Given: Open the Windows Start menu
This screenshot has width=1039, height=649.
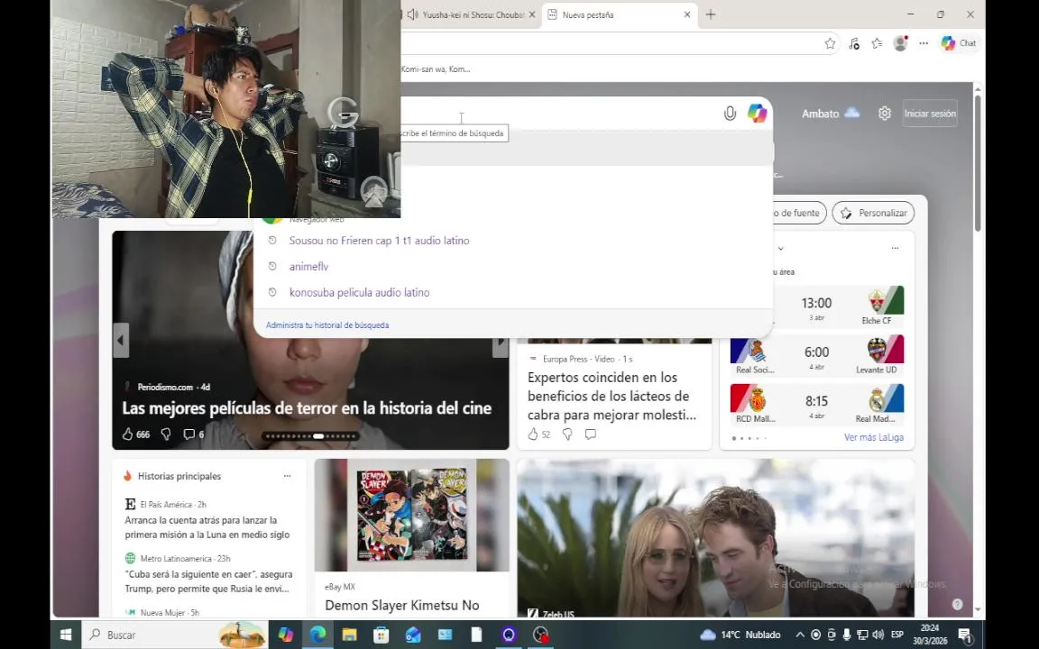Looking at the screenshot, I should click(66, 635).
